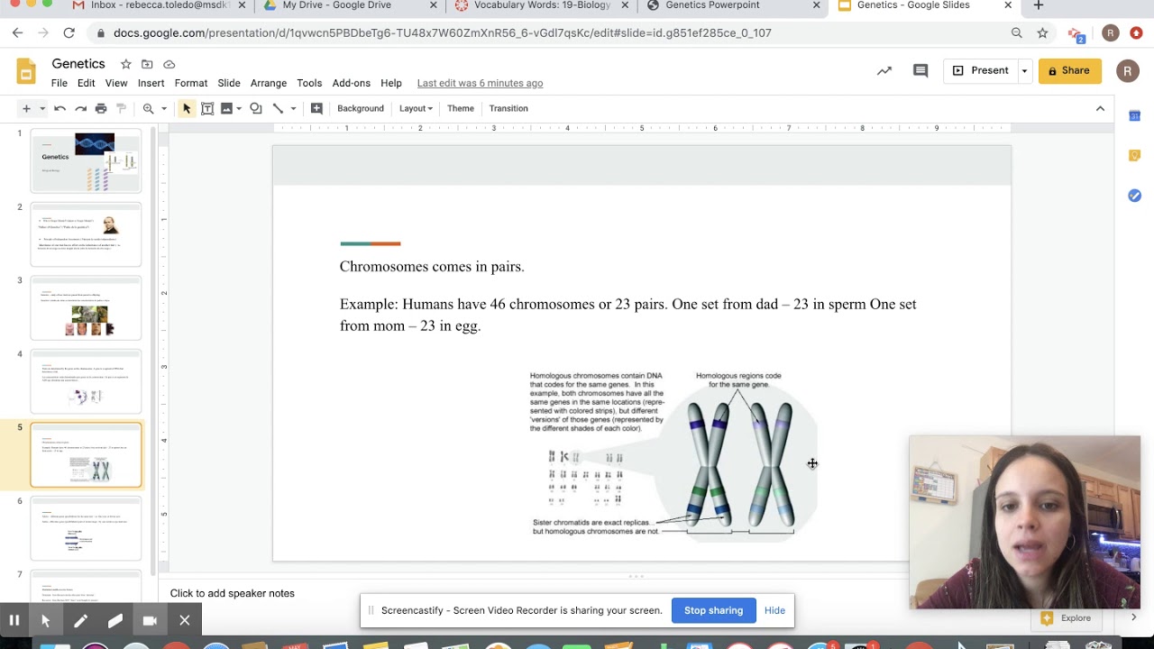Open the Add-ons menu
The width and height of the screenshot is (1154, 649).
pos(352,83)
